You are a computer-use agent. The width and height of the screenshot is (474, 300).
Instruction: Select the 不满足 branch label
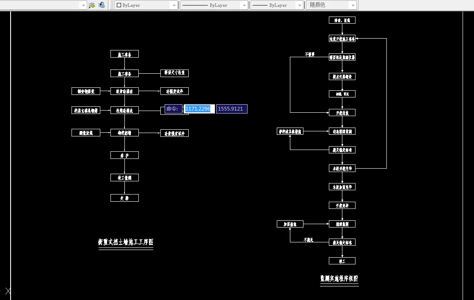click(309, 240)
